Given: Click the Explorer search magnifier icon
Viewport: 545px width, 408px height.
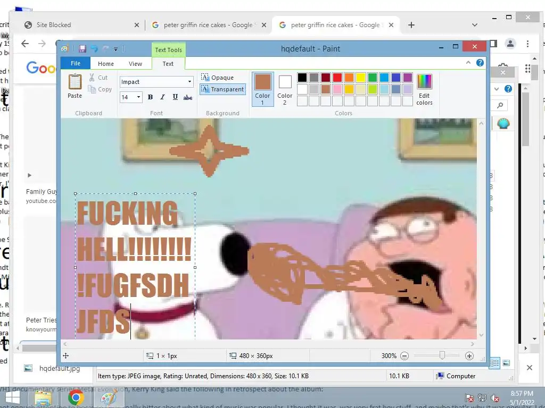Looking at the screenshot, I should click(x=500, y=105).
